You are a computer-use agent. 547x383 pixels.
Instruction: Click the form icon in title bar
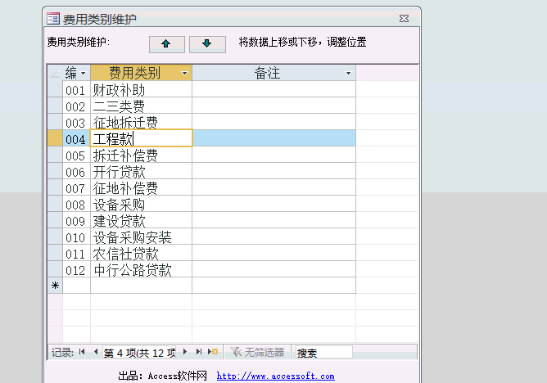(x=53, y=19)
